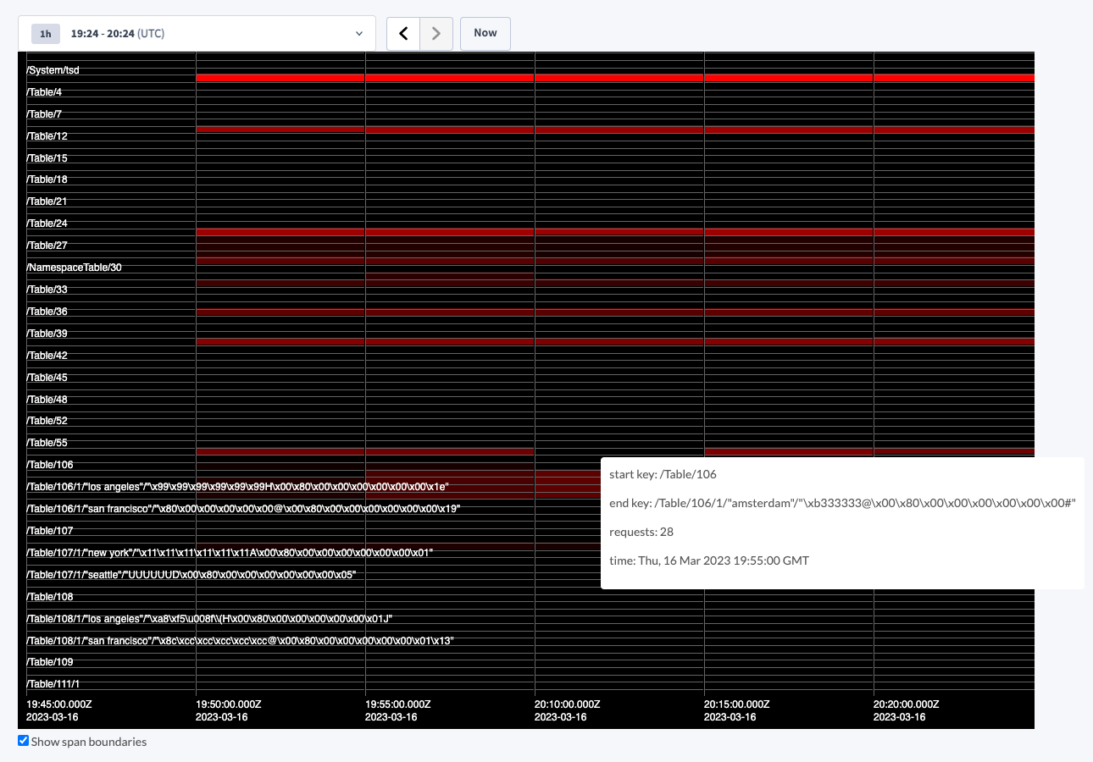Click the /NamespaceTable/30 row label
The image size is (1093, 762).
click(74, 267)
